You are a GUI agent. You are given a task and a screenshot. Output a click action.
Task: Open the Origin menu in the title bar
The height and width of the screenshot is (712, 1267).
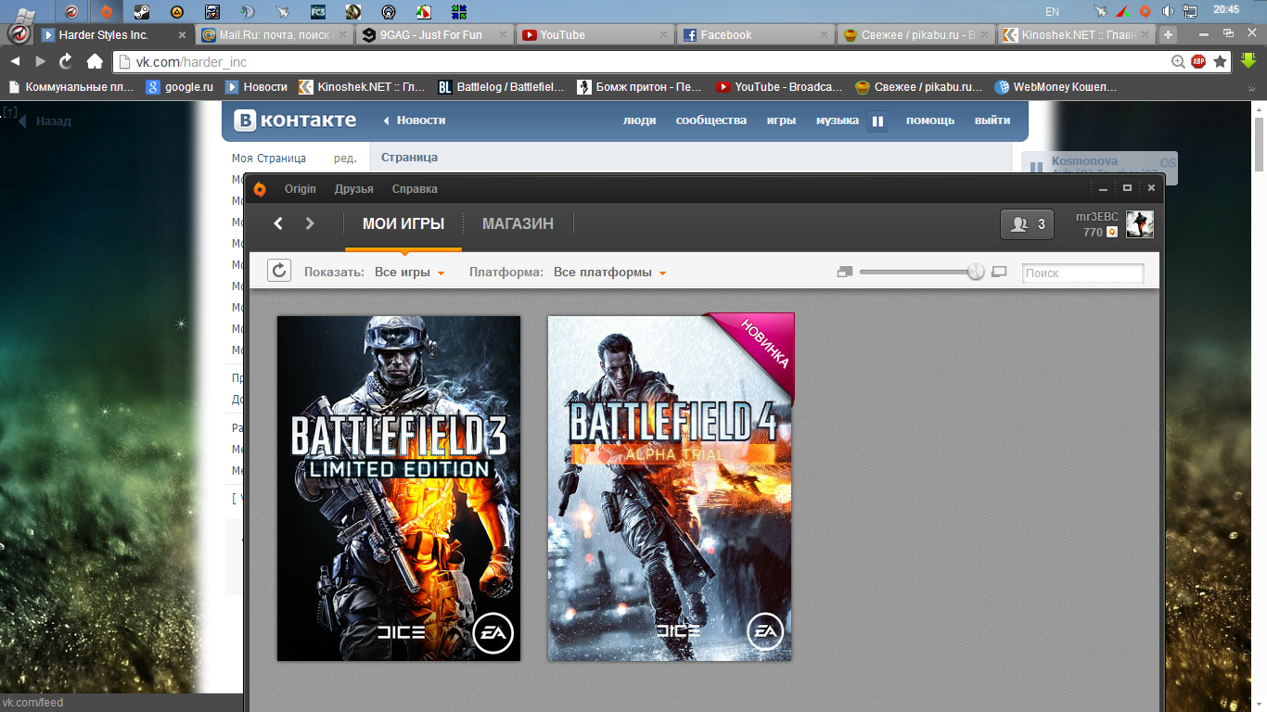(300, 189)
